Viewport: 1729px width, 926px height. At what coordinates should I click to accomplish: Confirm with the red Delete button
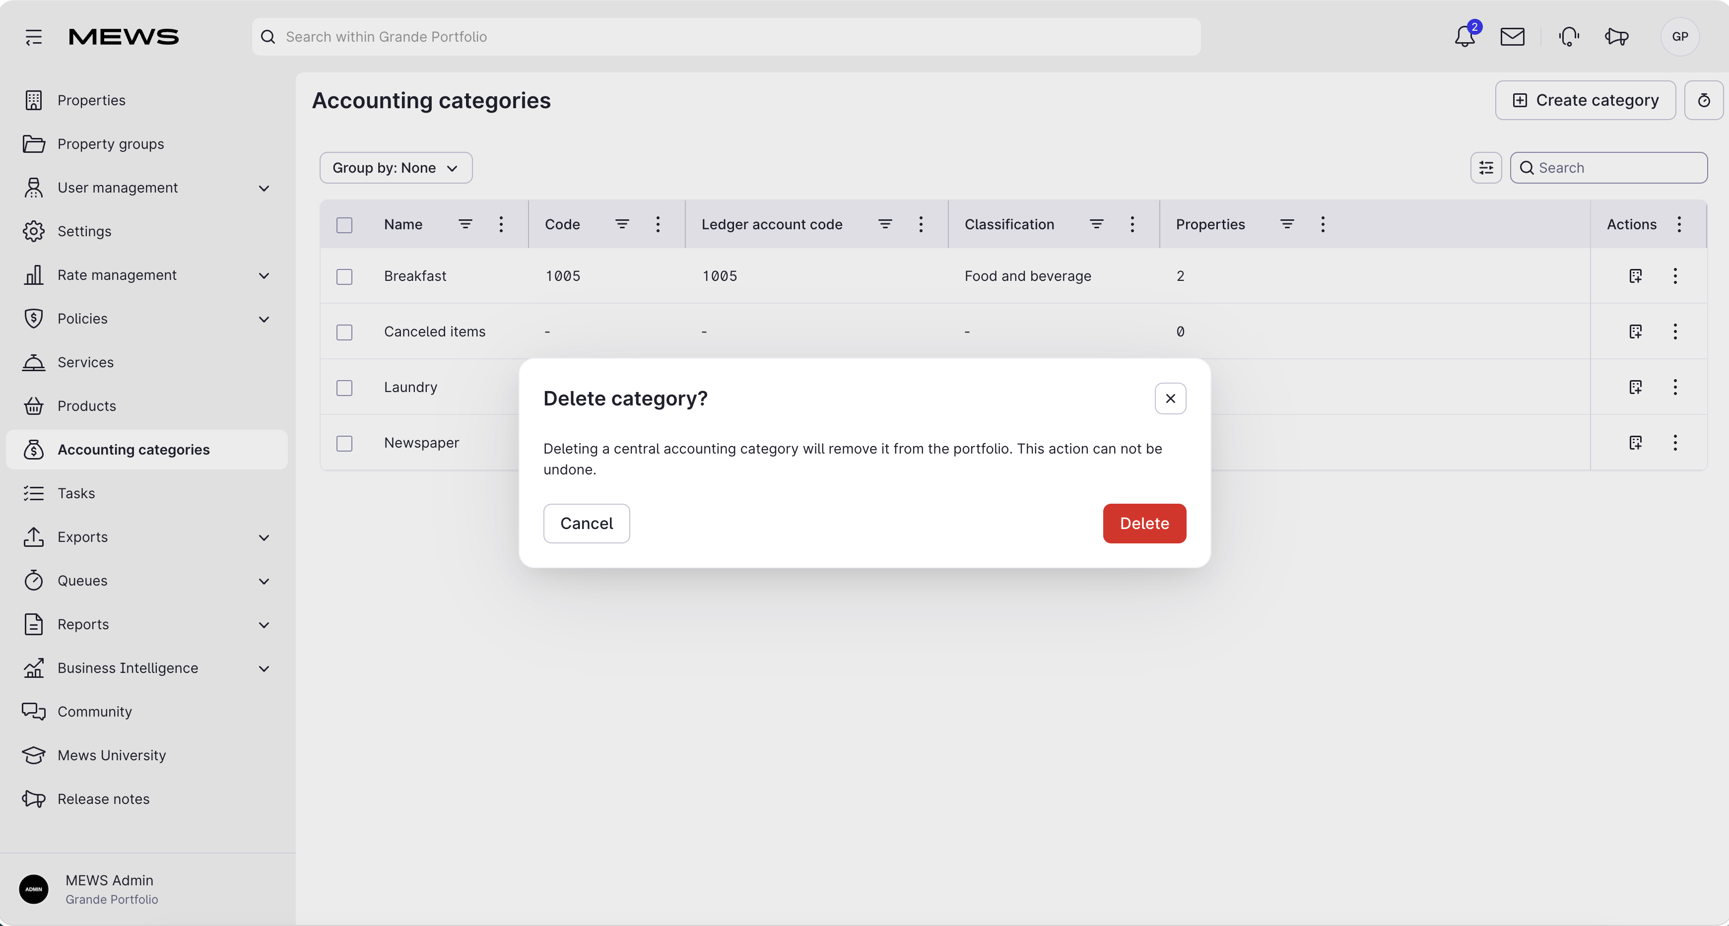point(1144,524)
